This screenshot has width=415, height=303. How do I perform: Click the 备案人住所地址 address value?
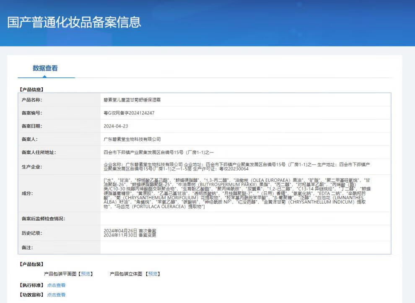(158, 153)
